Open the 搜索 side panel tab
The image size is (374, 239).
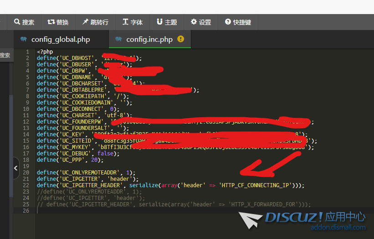click(5, 55)
